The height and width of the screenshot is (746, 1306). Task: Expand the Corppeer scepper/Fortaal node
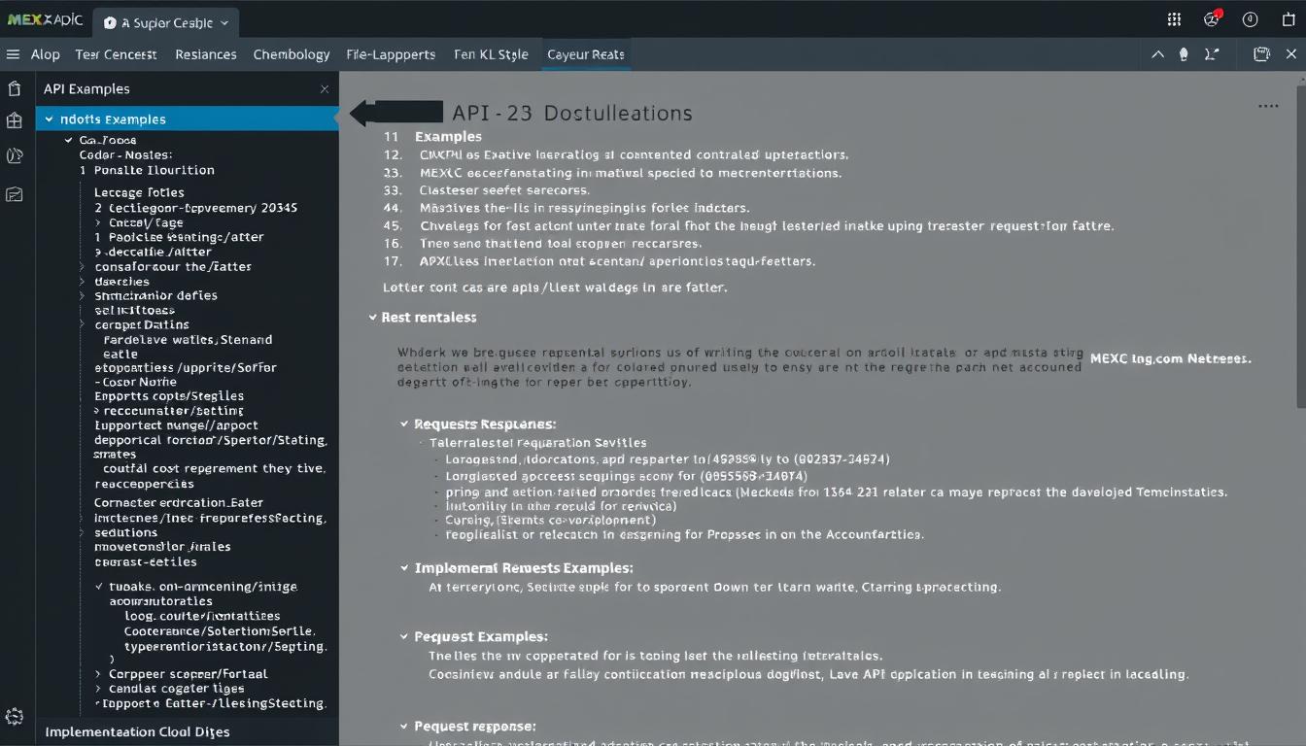(x=98, y=673)
